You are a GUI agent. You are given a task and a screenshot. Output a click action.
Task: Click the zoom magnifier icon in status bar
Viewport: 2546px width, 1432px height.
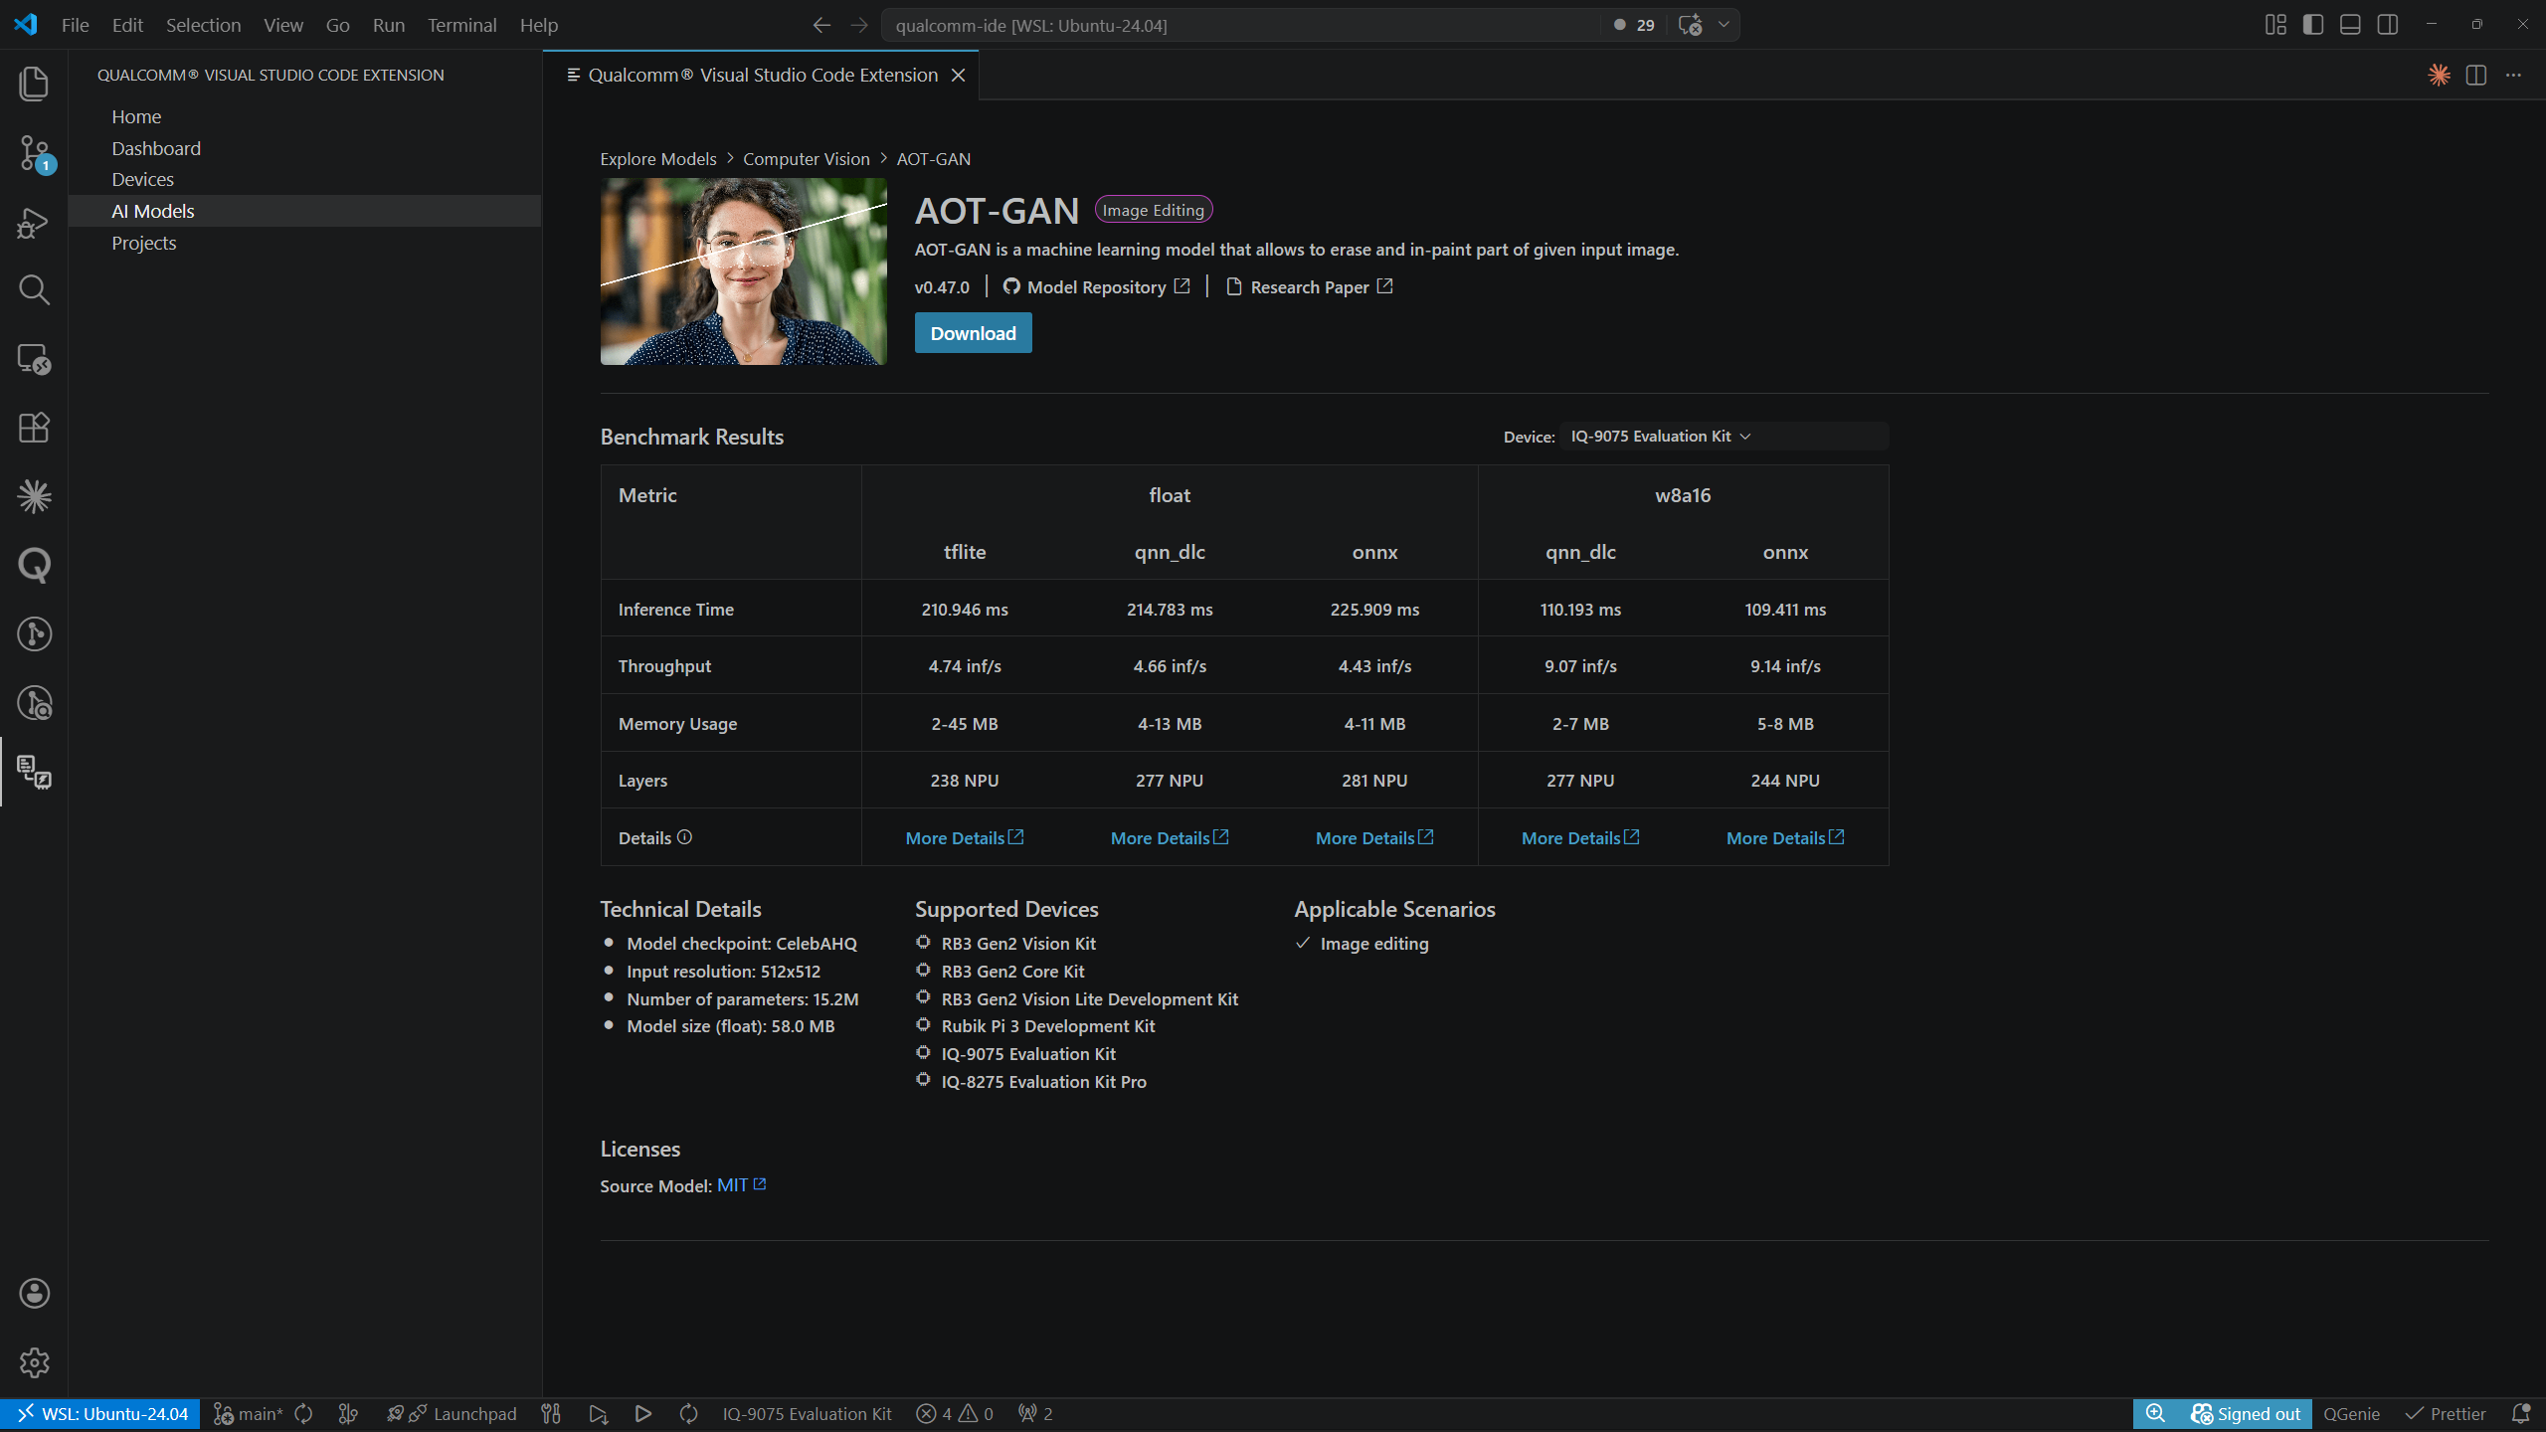[2155, 1413]
